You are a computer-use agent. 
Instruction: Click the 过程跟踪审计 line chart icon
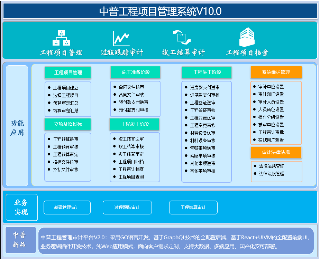[x=121, y=38]
